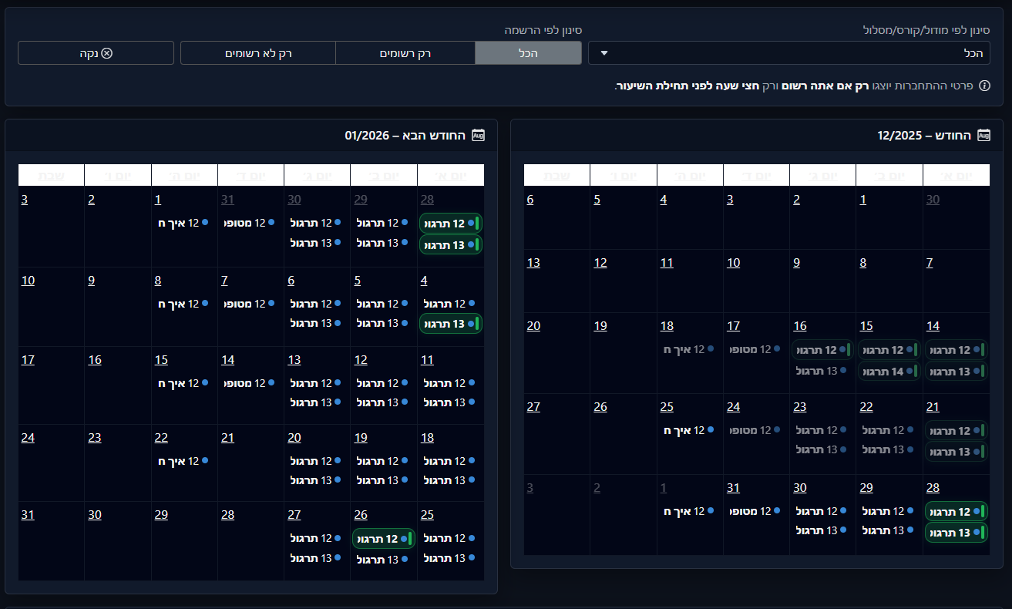Open '13 תרגול' event on January 26
Screen dimensions: 1012x609
383,560
